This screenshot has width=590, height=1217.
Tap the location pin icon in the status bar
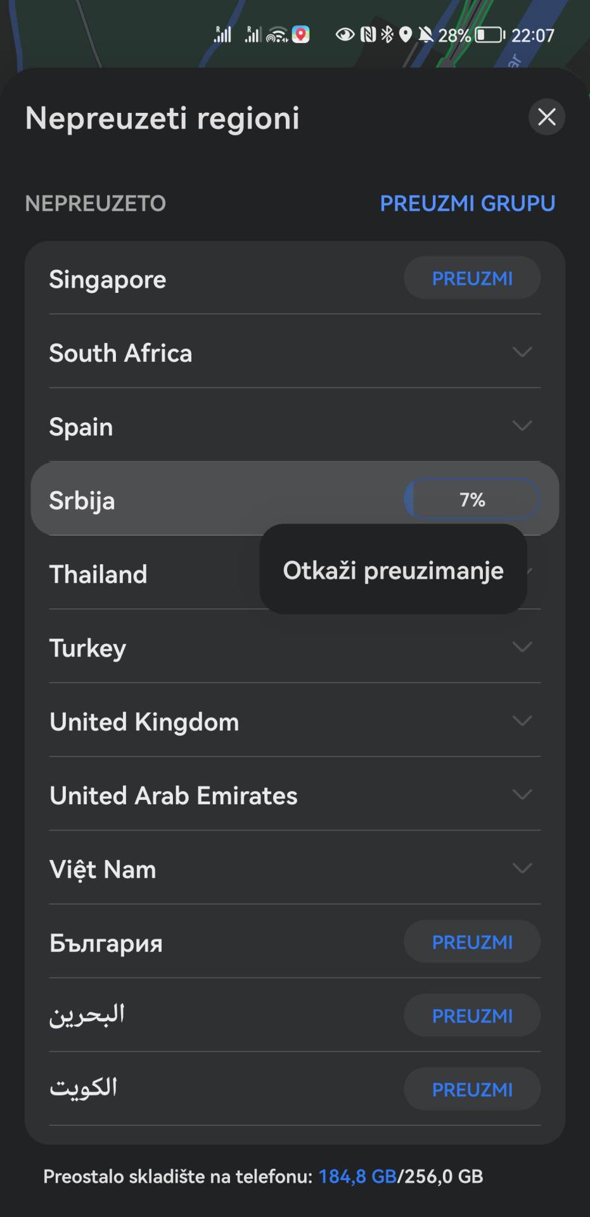point(406,35)
